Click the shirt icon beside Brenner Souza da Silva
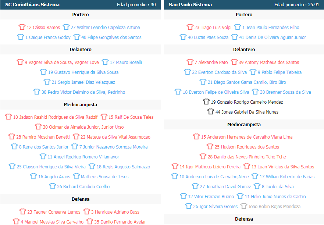Viewport: 324px width, 225px height. point(255,92)
